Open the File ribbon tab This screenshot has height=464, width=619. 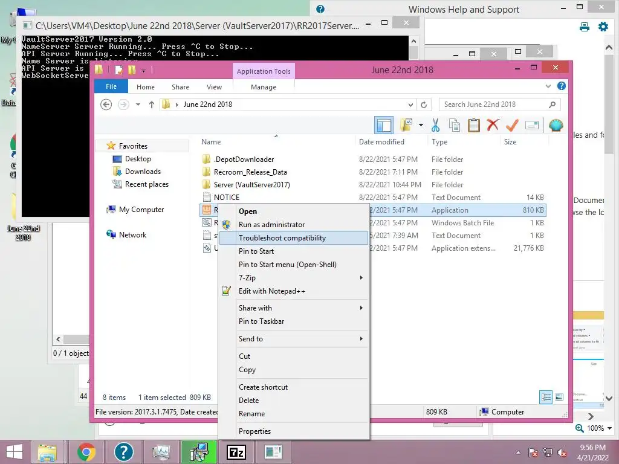pyautogui.click(x=111, y=86)
